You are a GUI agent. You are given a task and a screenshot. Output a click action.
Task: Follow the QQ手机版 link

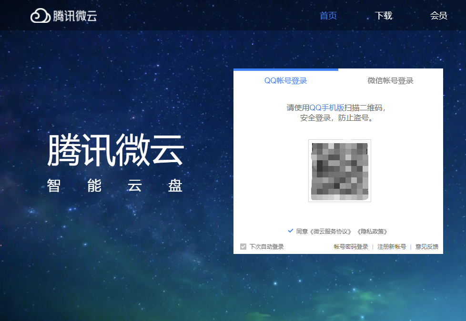coord(326,107)
